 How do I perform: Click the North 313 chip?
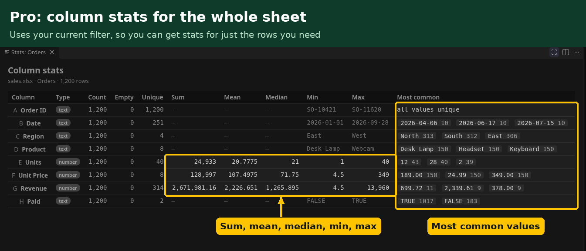417,136
